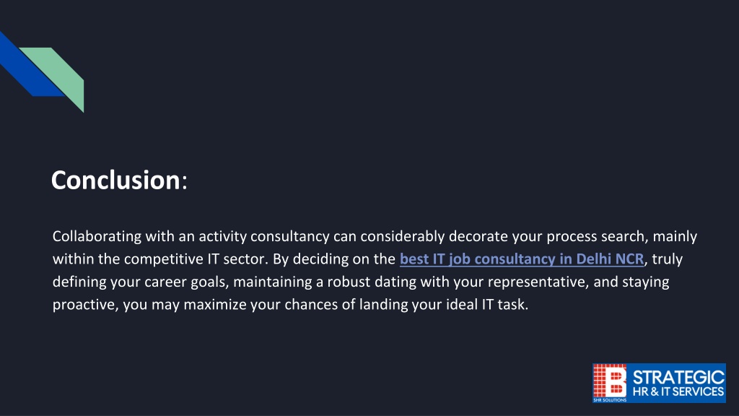This screenshot has width=739, height=416.
Task: Click the word Collaborating in paragraph
Action: click(x=97, y=236)
